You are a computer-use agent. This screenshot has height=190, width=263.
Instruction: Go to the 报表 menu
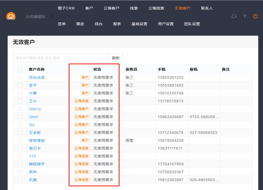pos(117,24)
